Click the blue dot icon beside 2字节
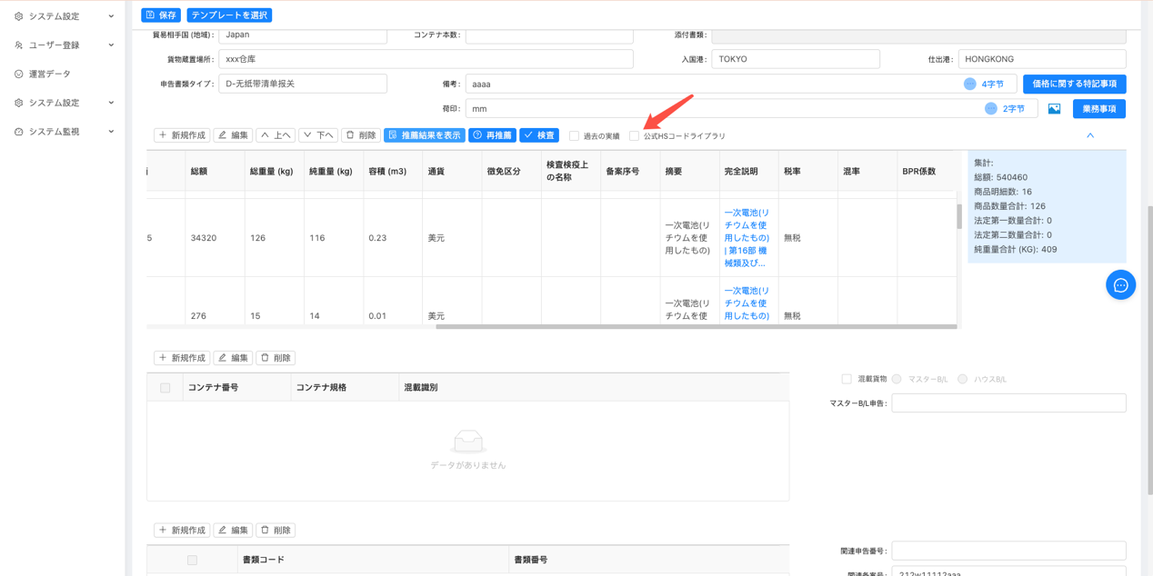 990,108
